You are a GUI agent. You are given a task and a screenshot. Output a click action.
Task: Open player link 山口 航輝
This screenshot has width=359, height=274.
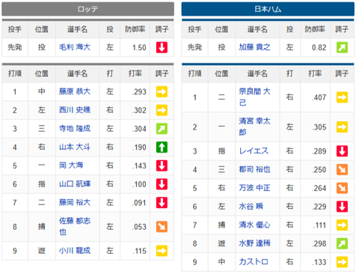[x=75, y=184]
